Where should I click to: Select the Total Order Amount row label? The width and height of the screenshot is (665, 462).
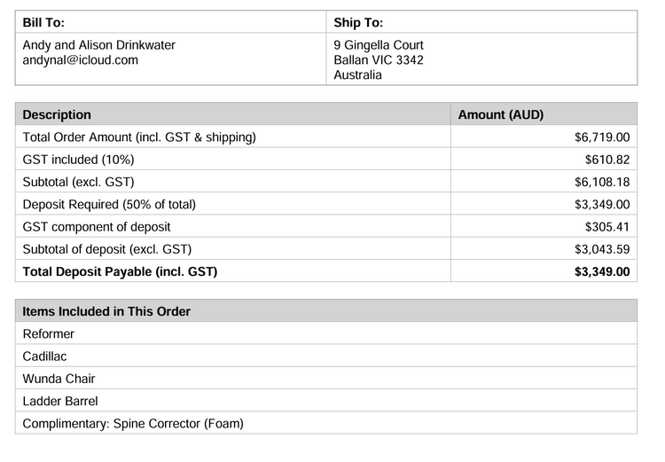click(x=139, y=137)
